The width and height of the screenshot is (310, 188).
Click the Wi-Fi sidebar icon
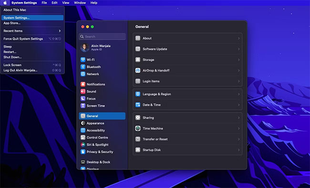83,60
